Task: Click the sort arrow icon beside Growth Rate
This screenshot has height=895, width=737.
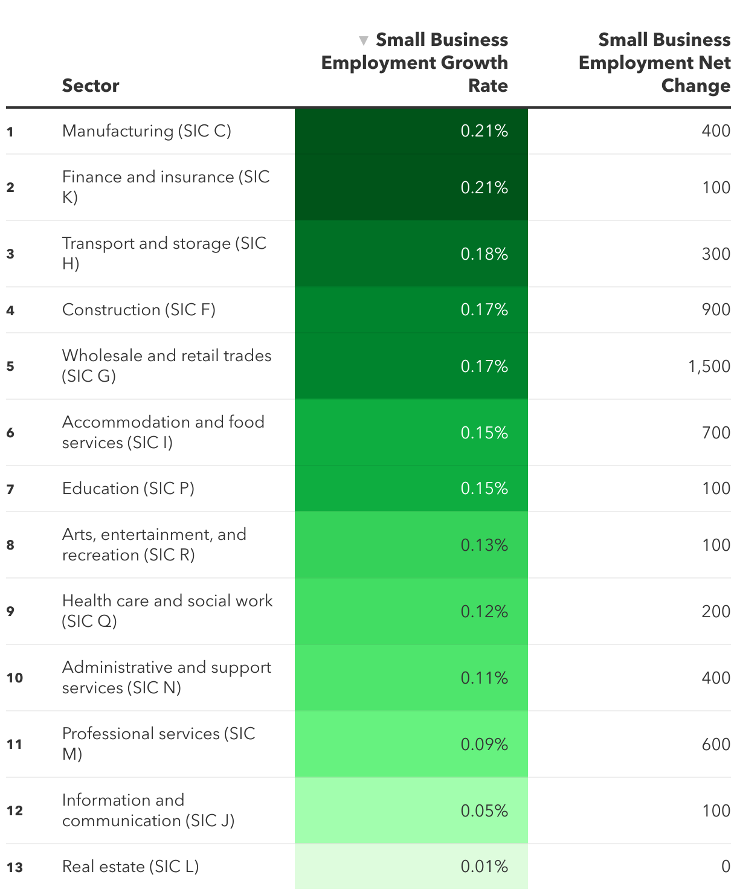Action: [x=363, y=41]
